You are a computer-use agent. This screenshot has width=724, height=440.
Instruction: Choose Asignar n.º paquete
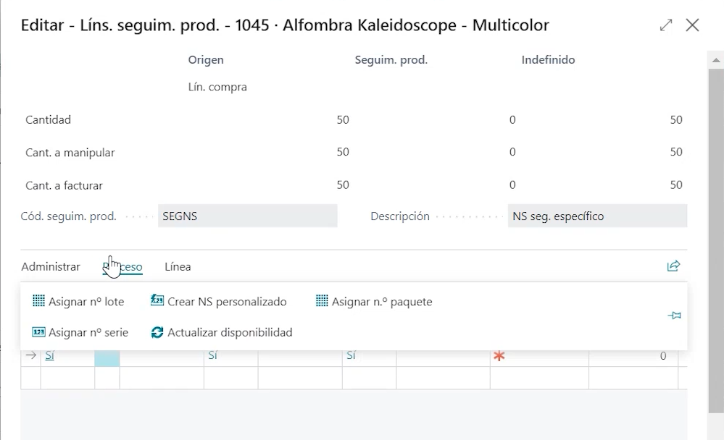click(374, 302)
